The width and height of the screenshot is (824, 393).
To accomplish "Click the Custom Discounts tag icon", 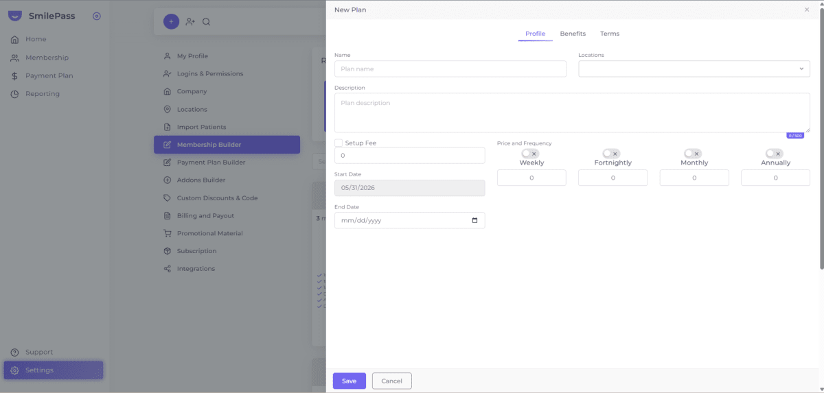I will [167, 198].
